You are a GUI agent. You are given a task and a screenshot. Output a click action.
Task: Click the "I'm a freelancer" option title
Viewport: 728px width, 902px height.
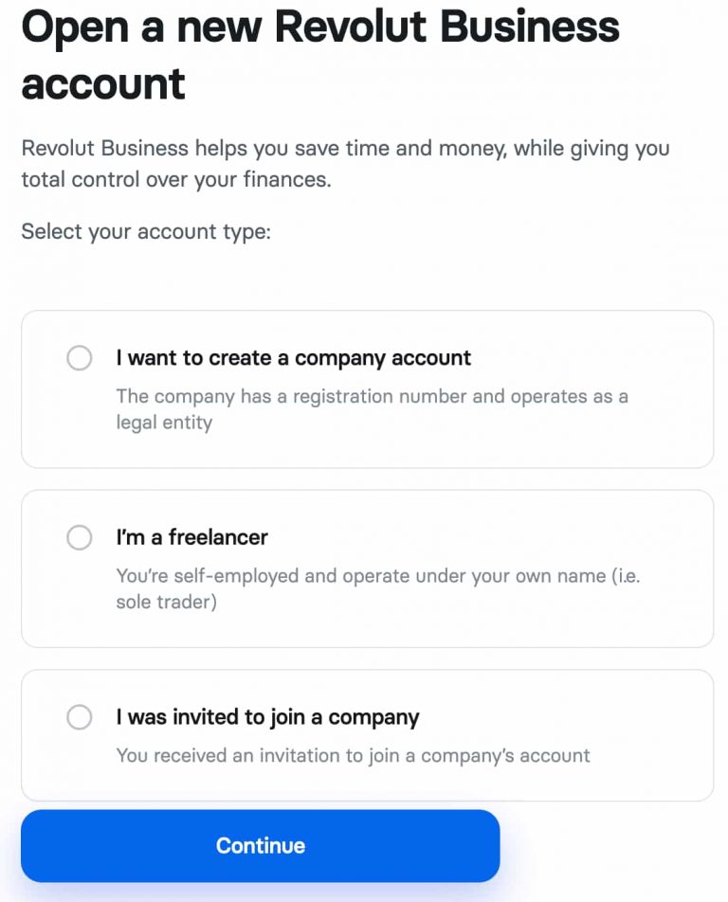click(x=191, y=537)
